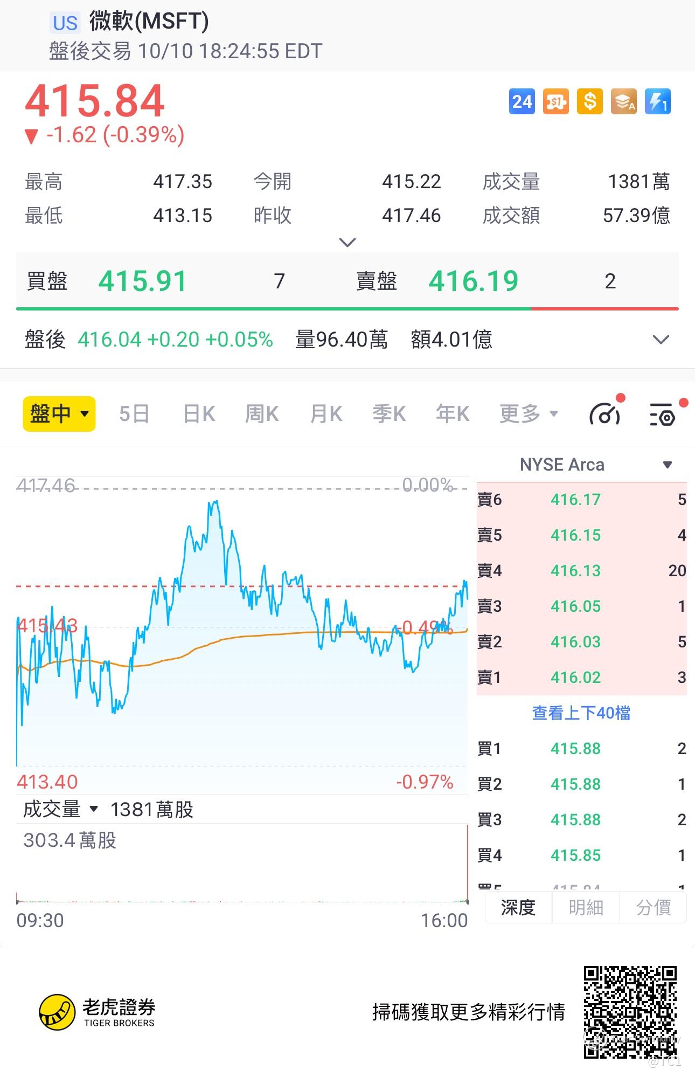Screen dimensions: 695x1077
Task: Open the 盤中 chart period dropdown
Action: pos(59,414)
